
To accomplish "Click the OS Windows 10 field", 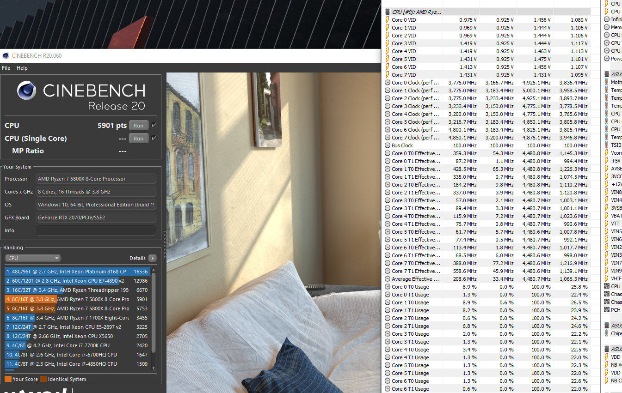I will pos(96,205).
